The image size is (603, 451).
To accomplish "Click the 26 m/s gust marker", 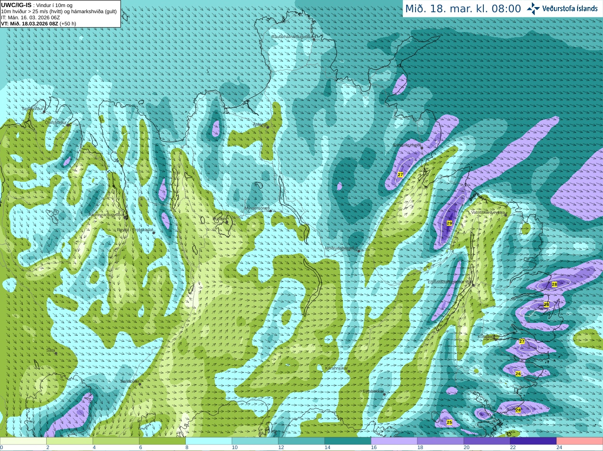I will coord(518,374).
